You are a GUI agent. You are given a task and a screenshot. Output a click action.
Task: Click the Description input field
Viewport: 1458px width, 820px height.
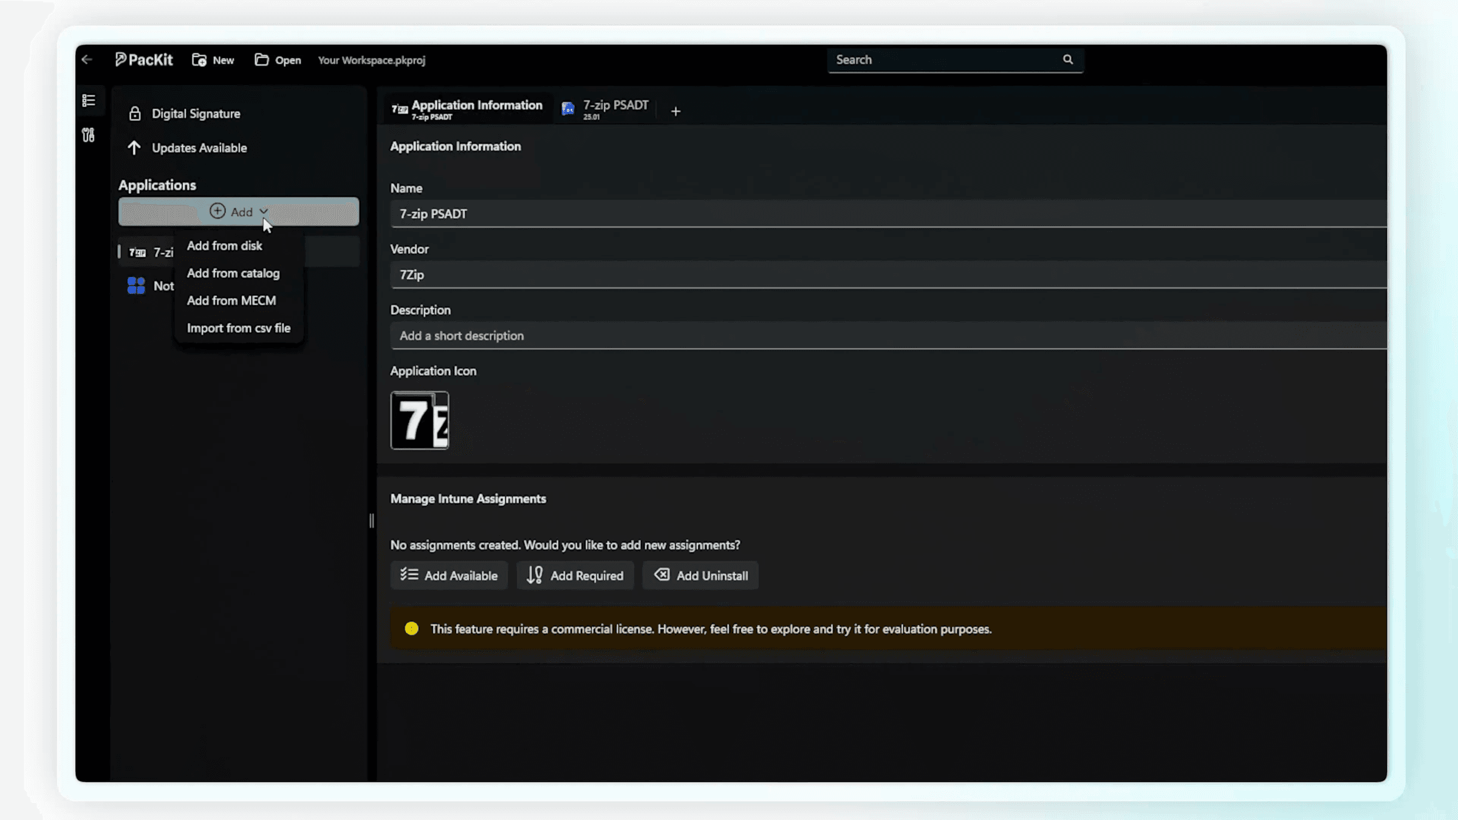pyautogui.click(x=888, y=335)
